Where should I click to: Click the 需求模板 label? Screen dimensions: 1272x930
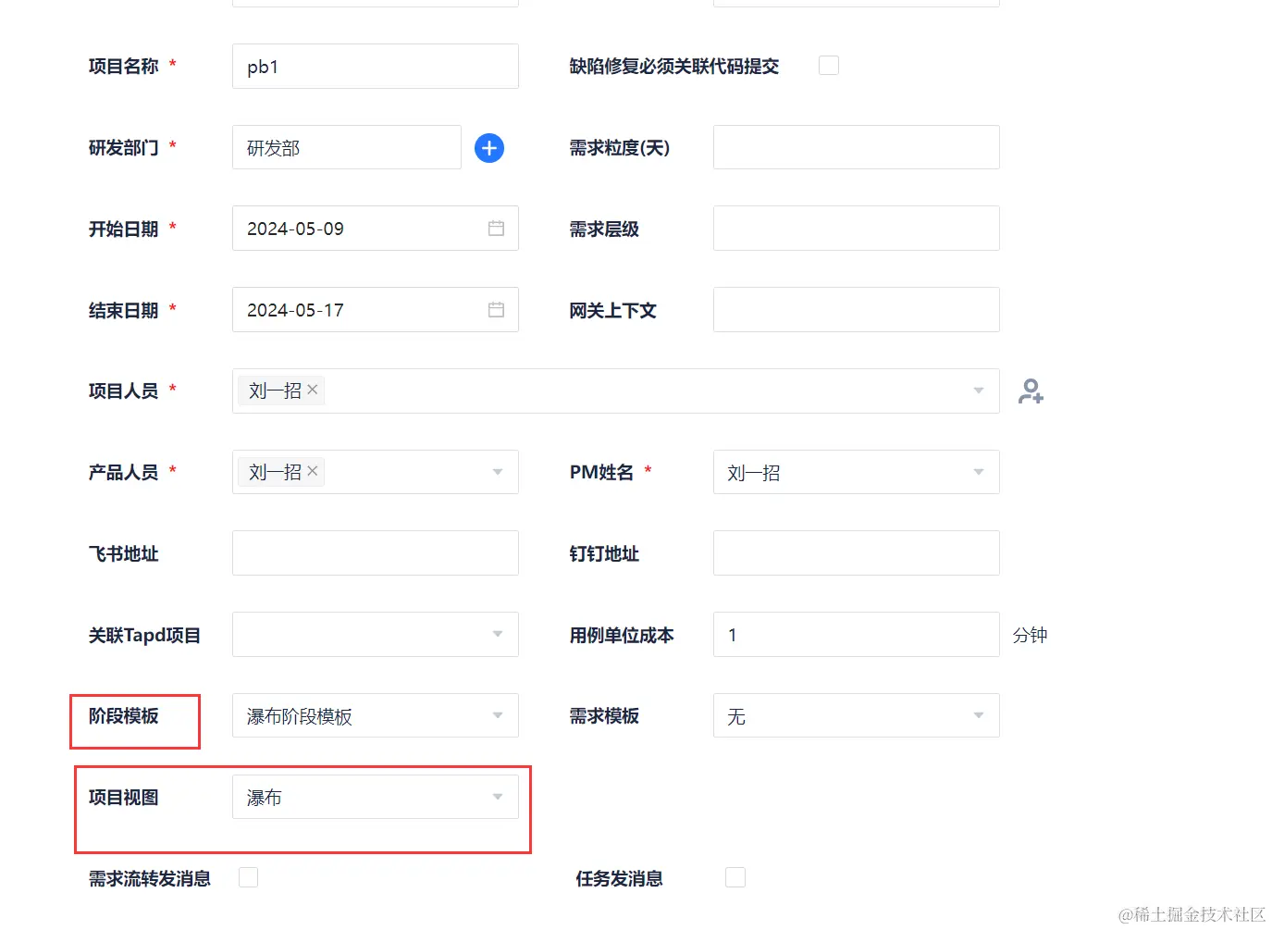[x=604, y=716]
